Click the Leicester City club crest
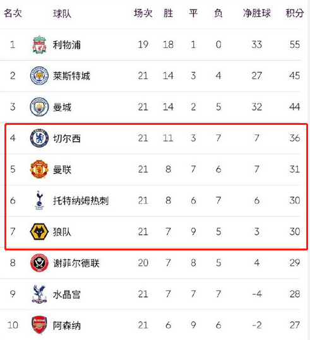 39,76
